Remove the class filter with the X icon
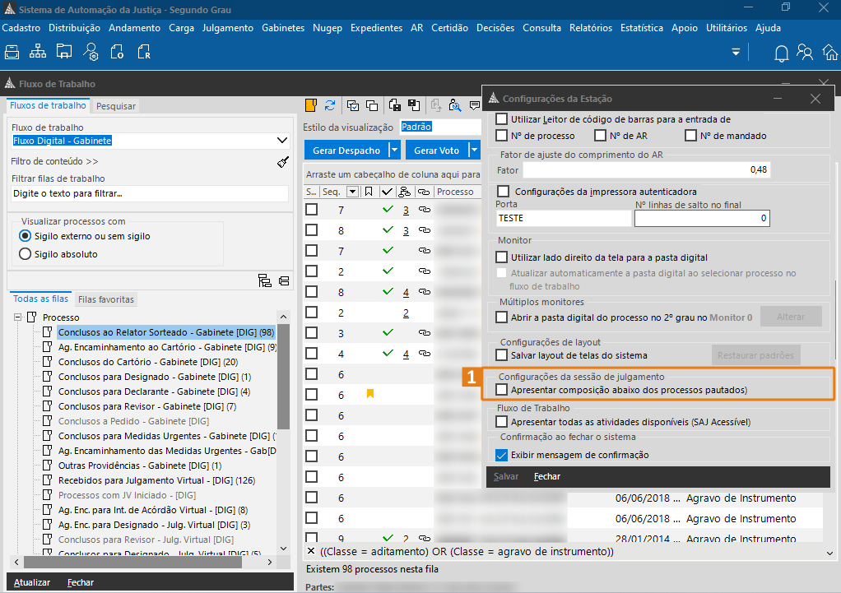 (x=311, y=551)
